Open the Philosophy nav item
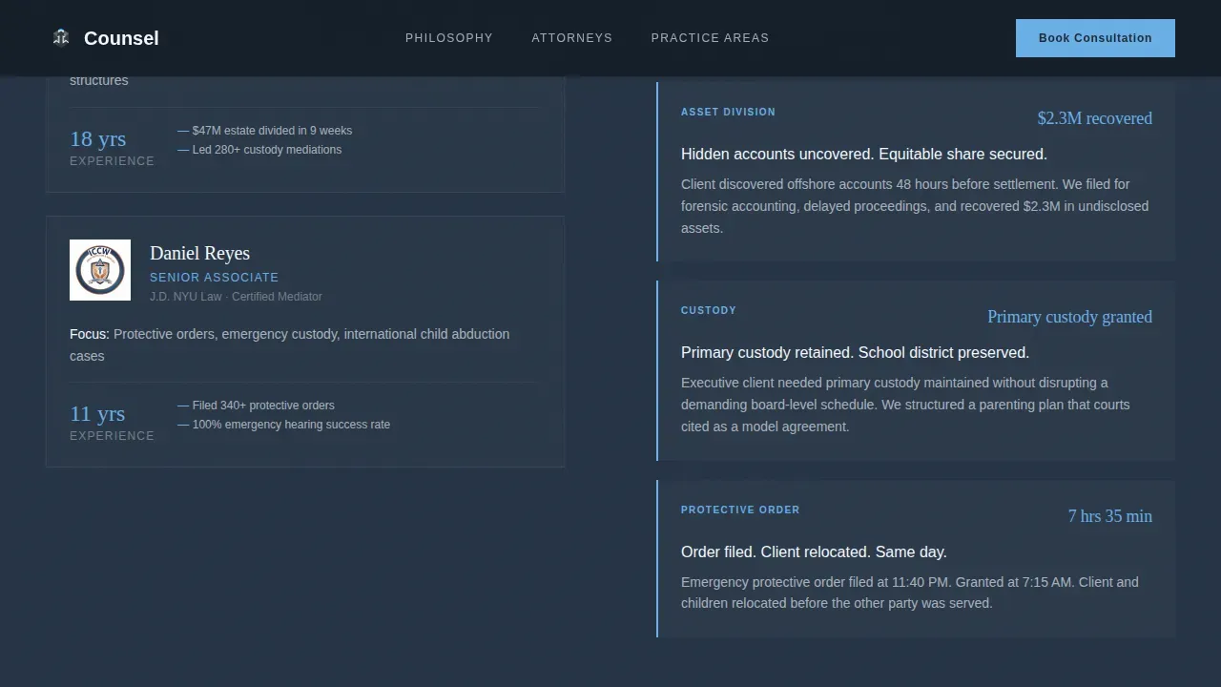Screen dimensions: 1221x687 pyautogui.click(x=449, y=38)
